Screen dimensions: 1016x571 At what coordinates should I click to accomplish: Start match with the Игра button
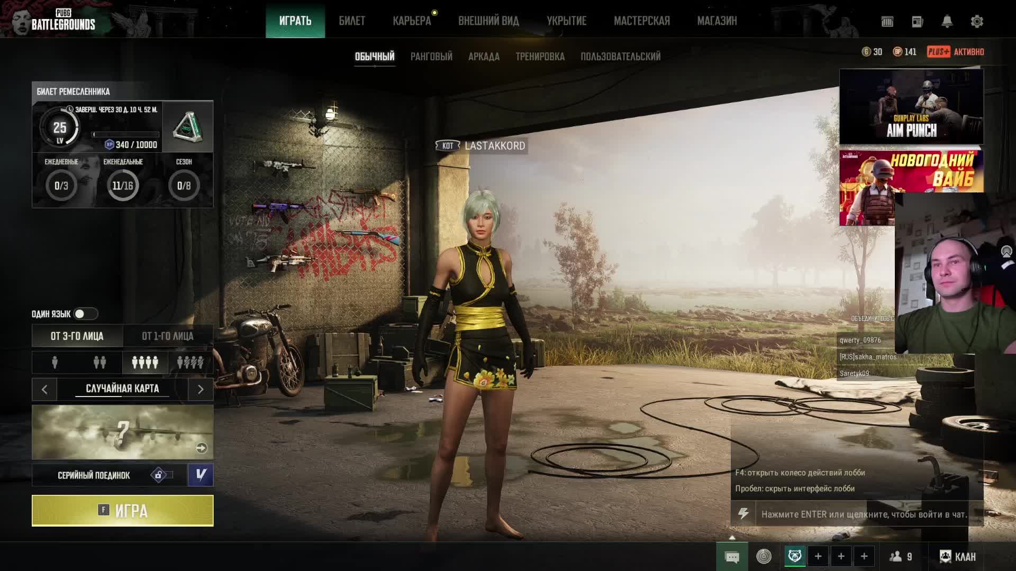click(x=123, y=511)
